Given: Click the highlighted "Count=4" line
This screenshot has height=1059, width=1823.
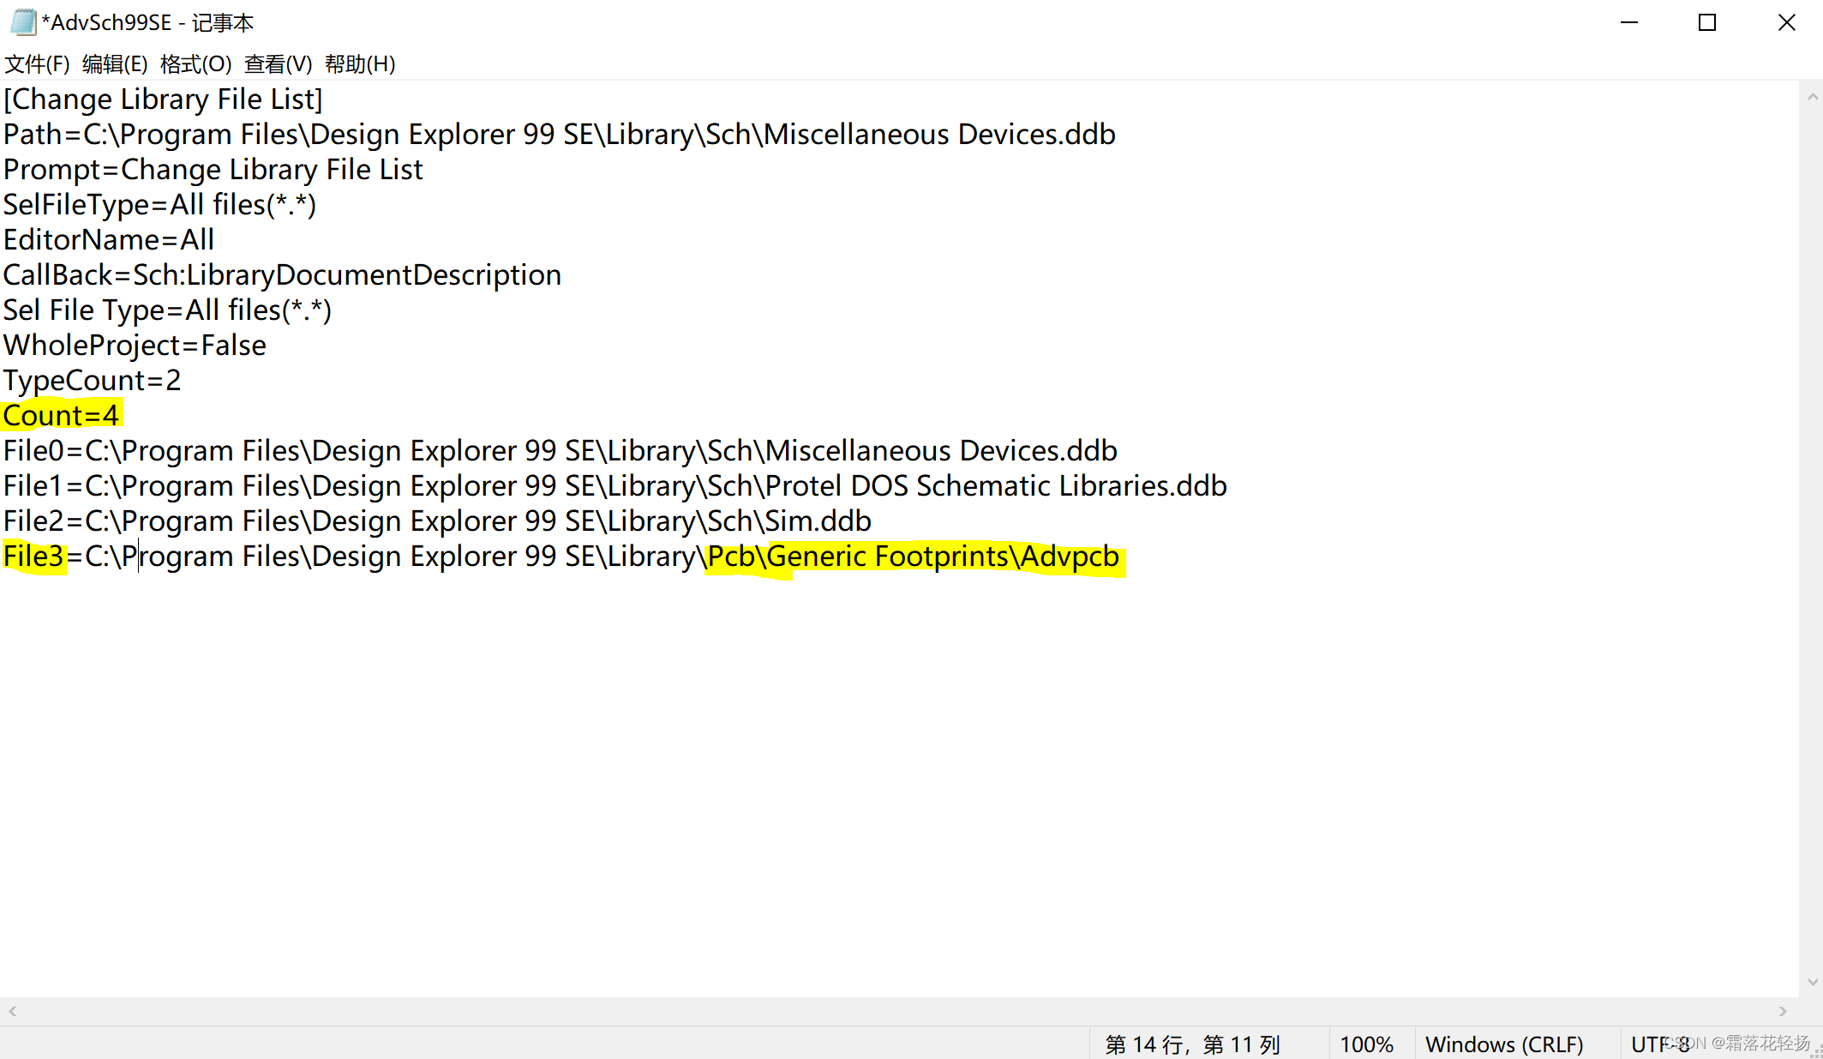Looking at the screenshot, I should coord(61,416).
